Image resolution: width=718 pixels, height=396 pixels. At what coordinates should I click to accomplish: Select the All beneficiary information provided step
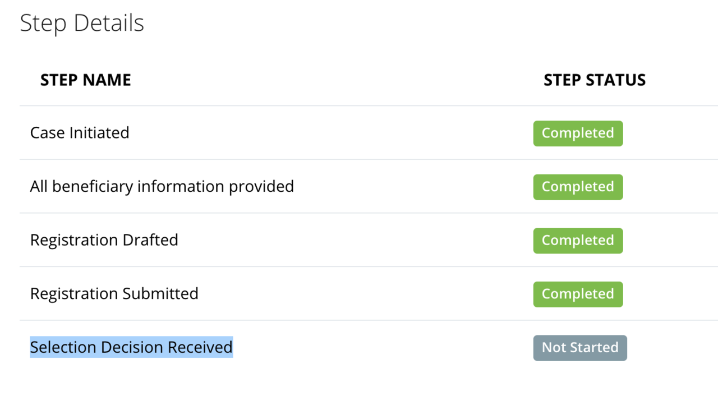162,186
